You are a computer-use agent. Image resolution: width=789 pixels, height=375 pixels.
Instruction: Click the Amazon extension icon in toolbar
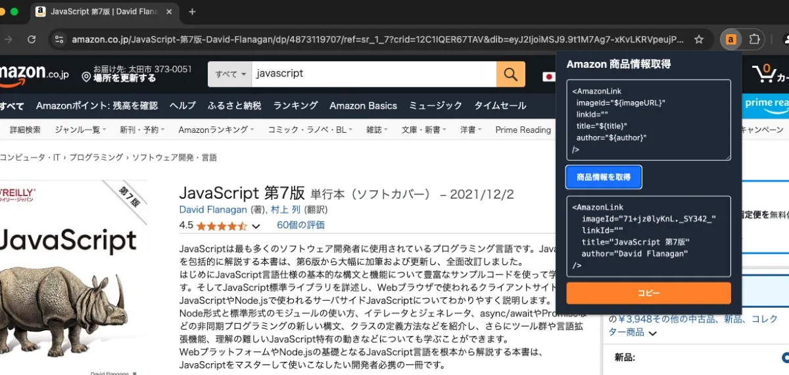730,39
